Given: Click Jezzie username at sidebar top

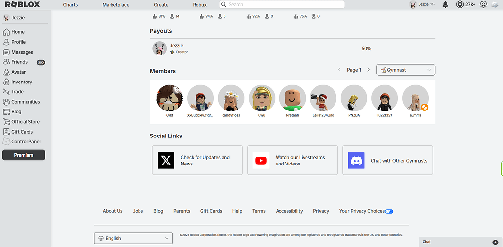Looking at the screenshot, I should pos(18,18).
